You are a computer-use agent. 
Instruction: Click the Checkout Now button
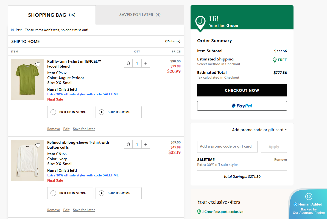tap(242, 90)
